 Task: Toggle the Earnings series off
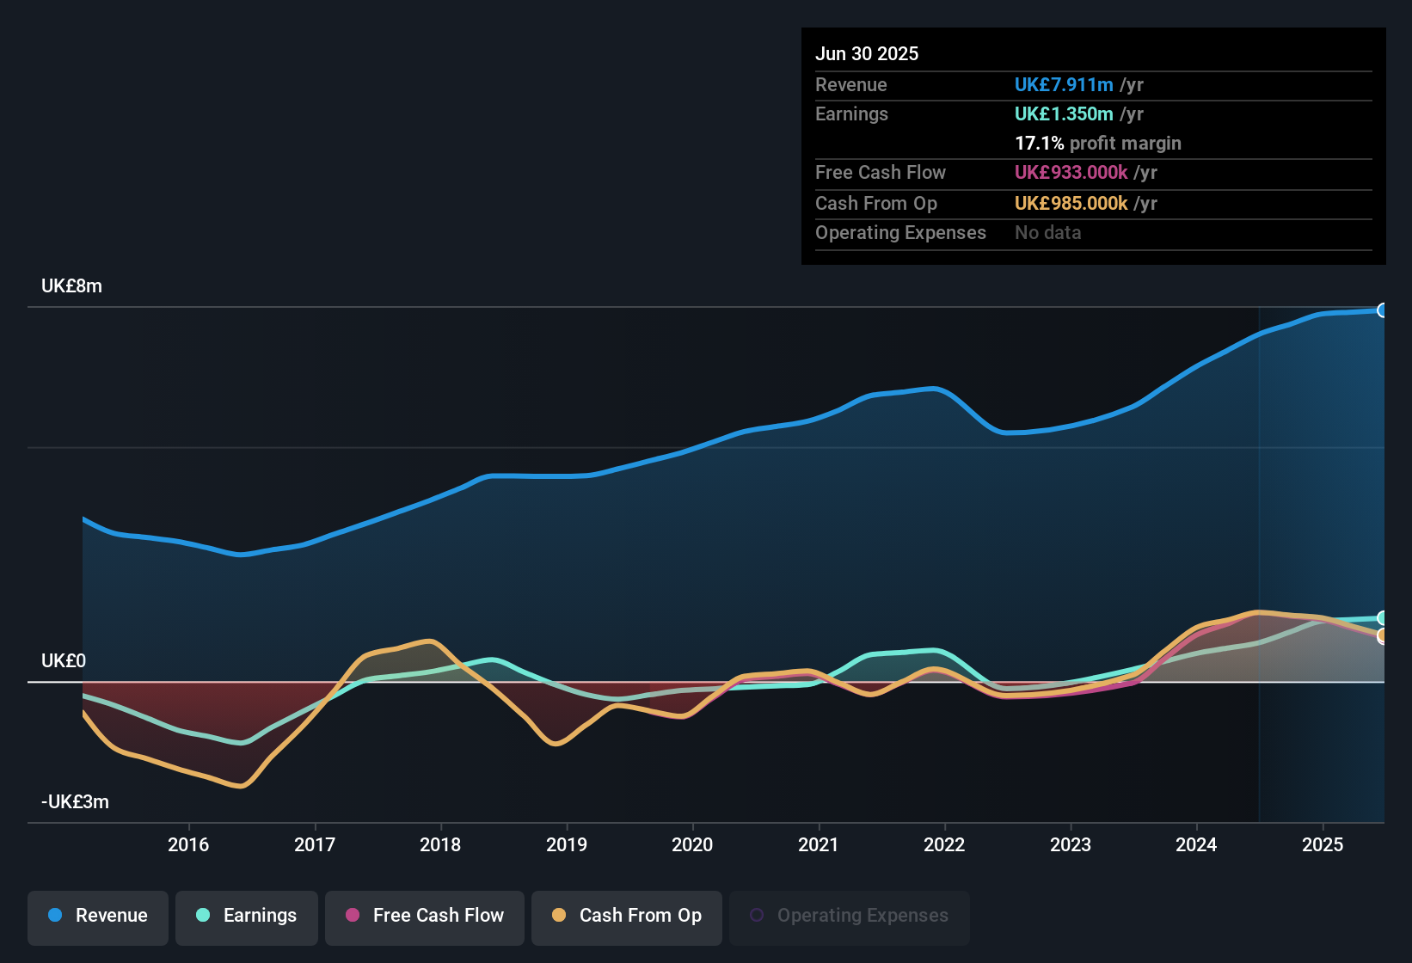[x=246, y=917]
